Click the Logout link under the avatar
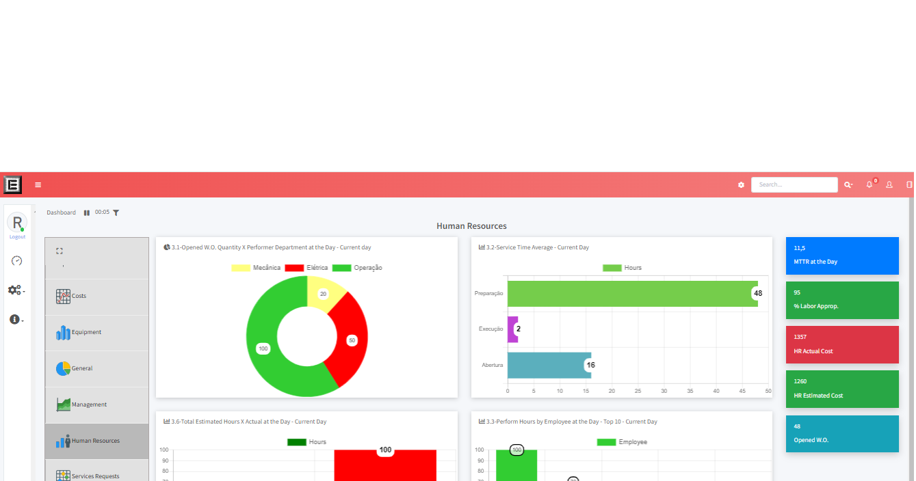 (x=16, y=236)
